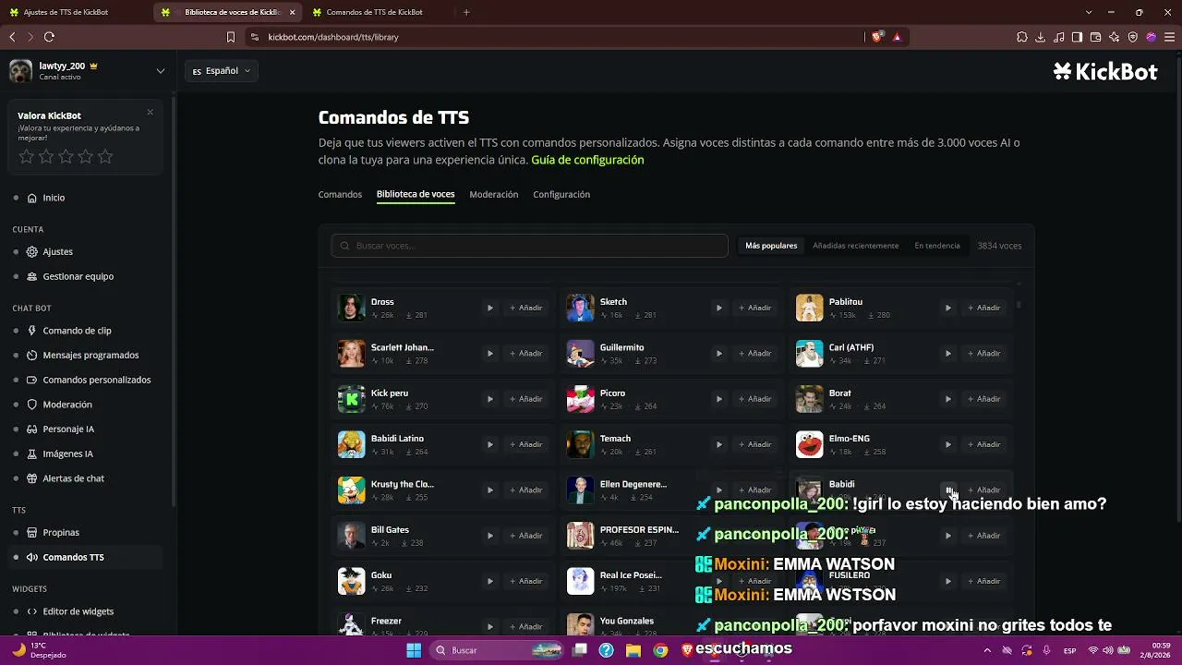Add the Dross voice
1182x665 pixels.
[x=526, y=308]
